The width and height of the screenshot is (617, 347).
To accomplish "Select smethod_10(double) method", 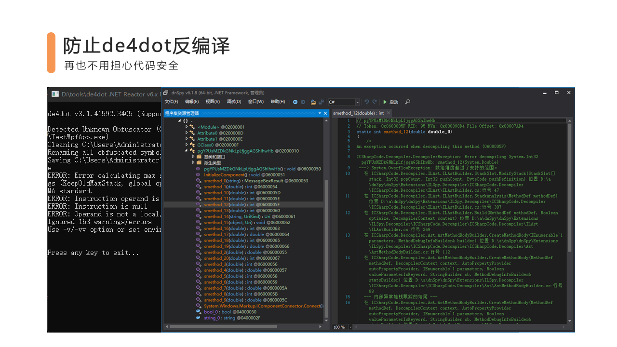I will [x=242, y=193].
